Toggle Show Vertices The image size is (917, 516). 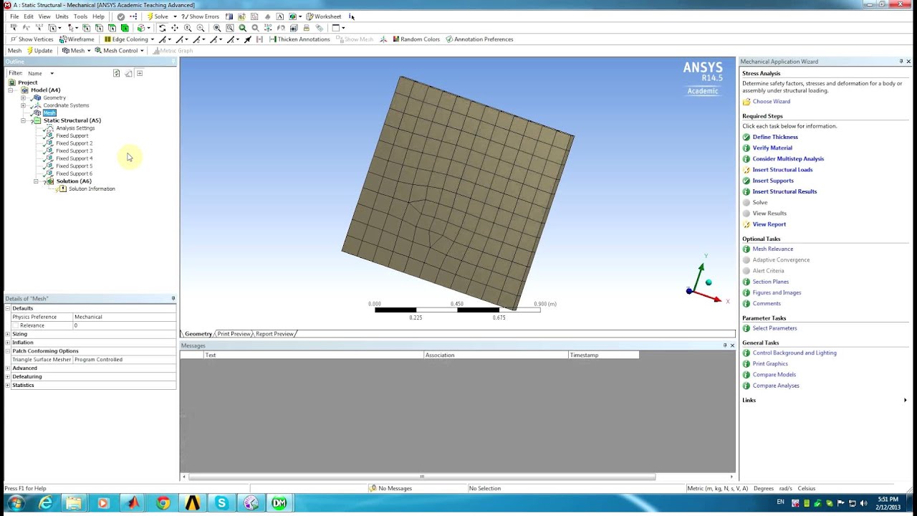pyautogui.click(x=32, y=39)
